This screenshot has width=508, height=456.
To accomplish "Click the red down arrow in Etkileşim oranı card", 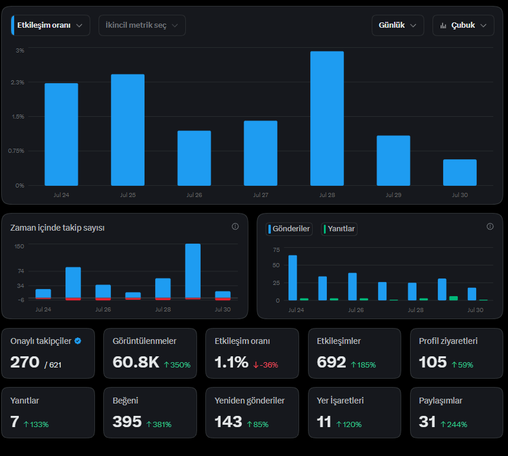I will [x=255, y=365].
